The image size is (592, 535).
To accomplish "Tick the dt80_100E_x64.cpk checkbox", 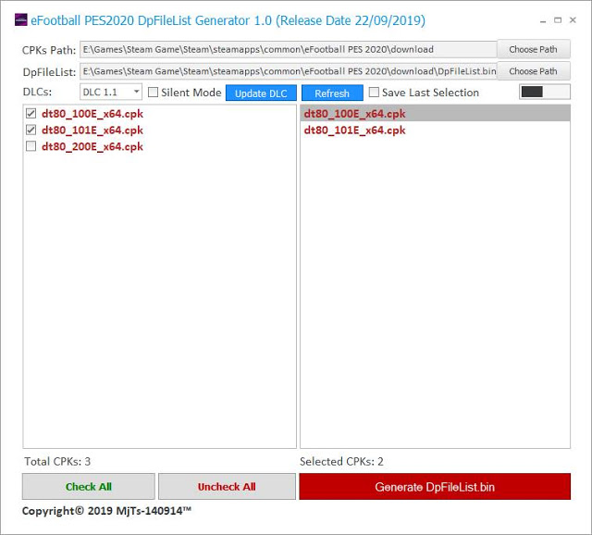I will tap(31, 113).
